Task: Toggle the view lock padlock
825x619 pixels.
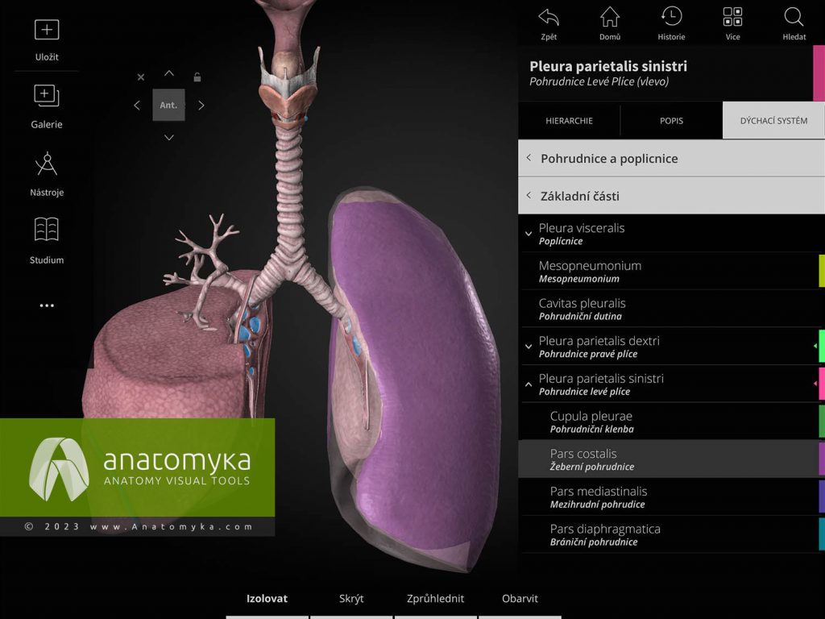Action: click(x=197, y=76)
